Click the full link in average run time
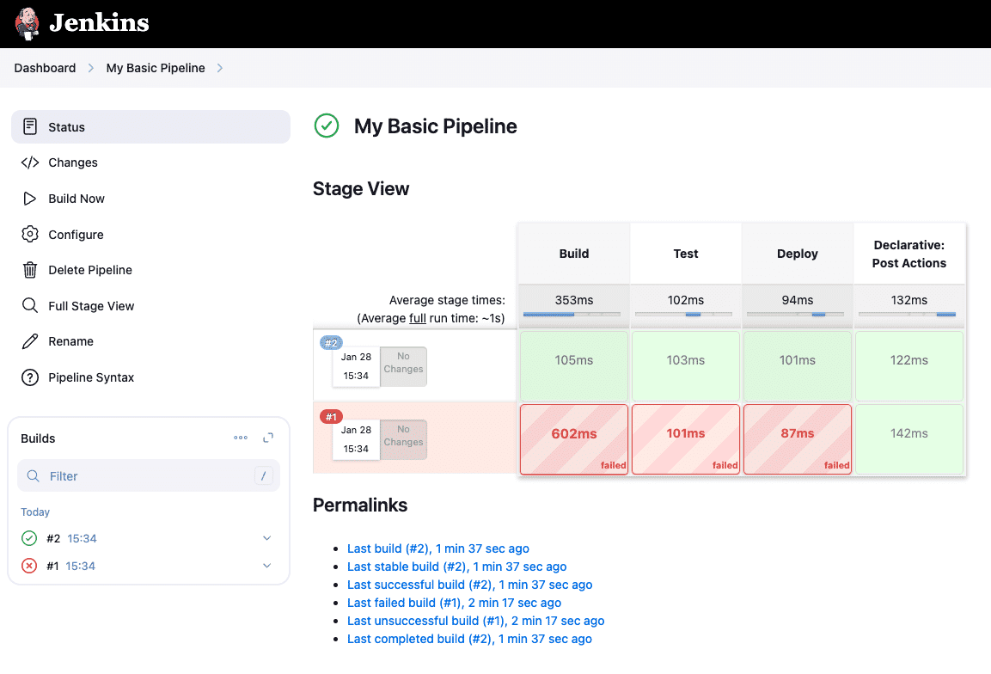The width and height of the screenshot is (991, 674). (x=418, y=318)
